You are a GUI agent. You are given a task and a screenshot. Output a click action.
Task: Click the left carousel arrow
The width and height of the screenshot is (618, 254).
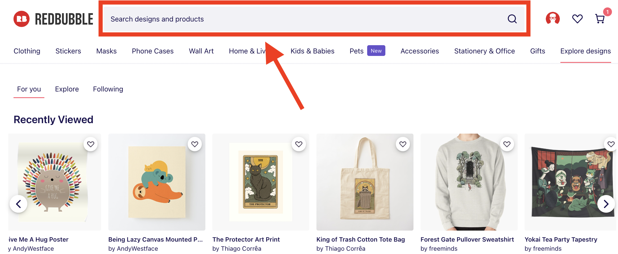(x=18, y=204)
